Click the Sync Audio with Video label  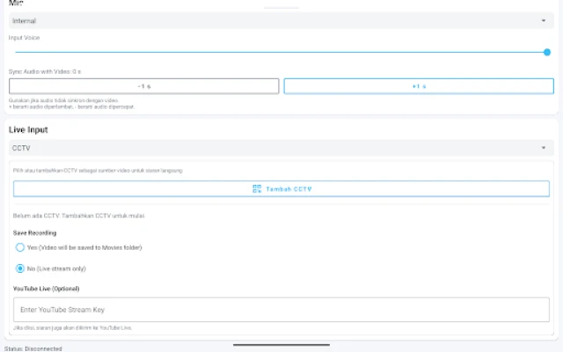pyautogui.click(x=44, y=71)
